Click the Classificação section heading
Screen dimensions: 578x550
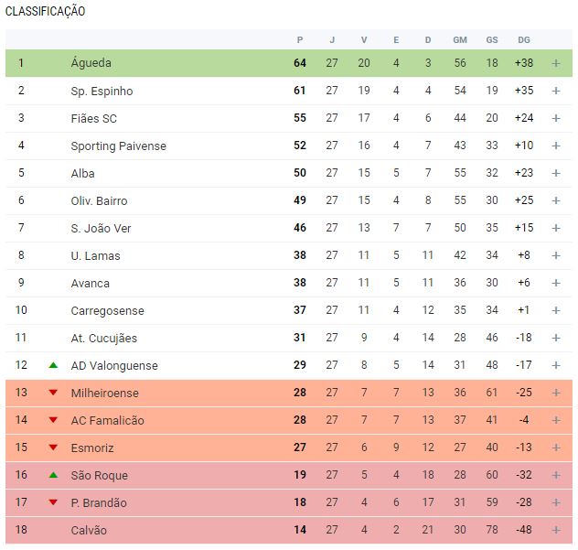tap(45, 11)
